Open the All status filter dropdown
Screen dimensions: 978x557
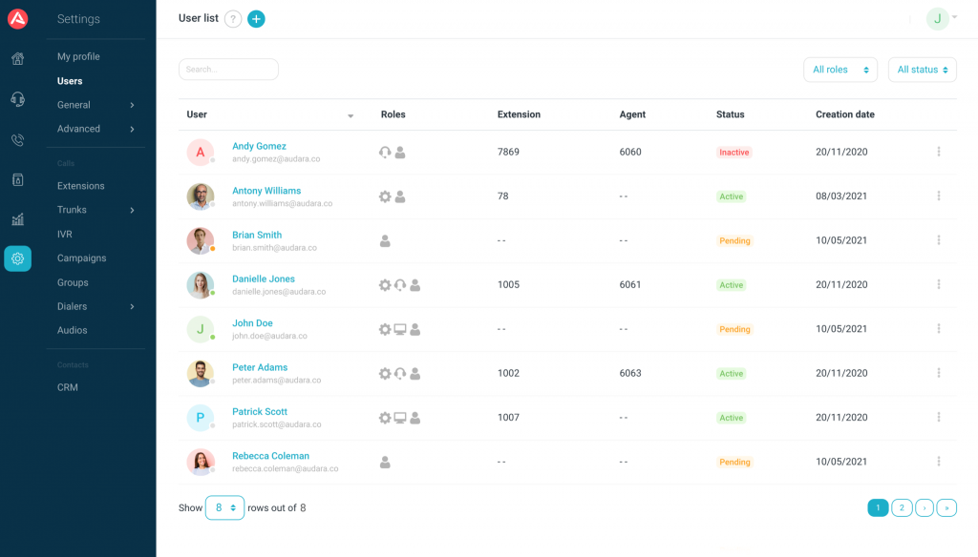coord(922,70)
